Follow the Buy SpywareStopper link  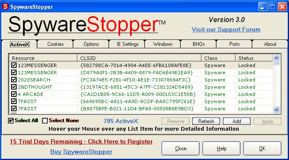tap(81, 152)
